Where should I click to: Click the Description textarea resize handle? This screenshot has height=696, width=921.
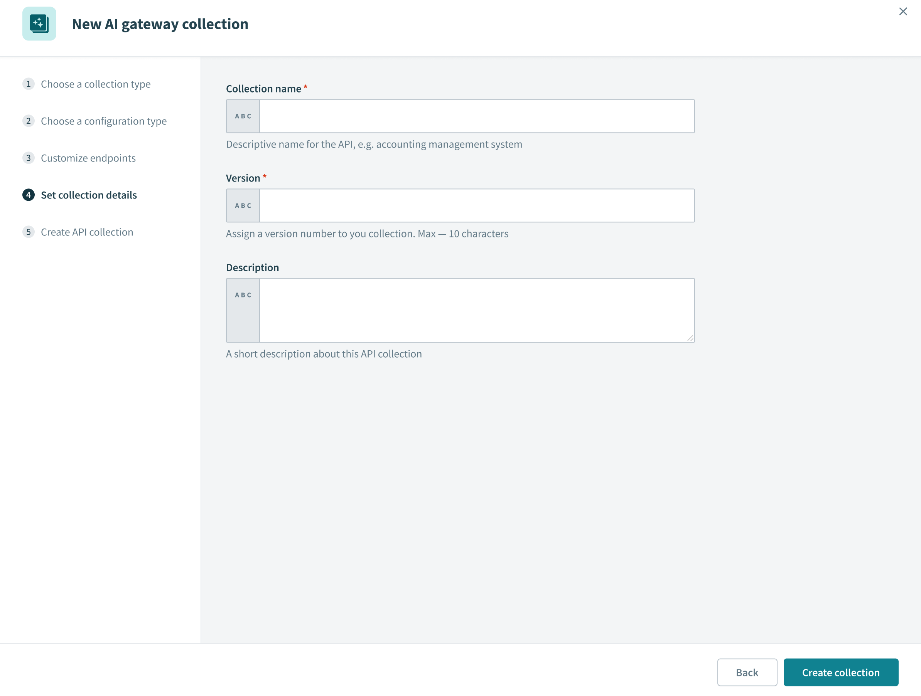point(690,338)
